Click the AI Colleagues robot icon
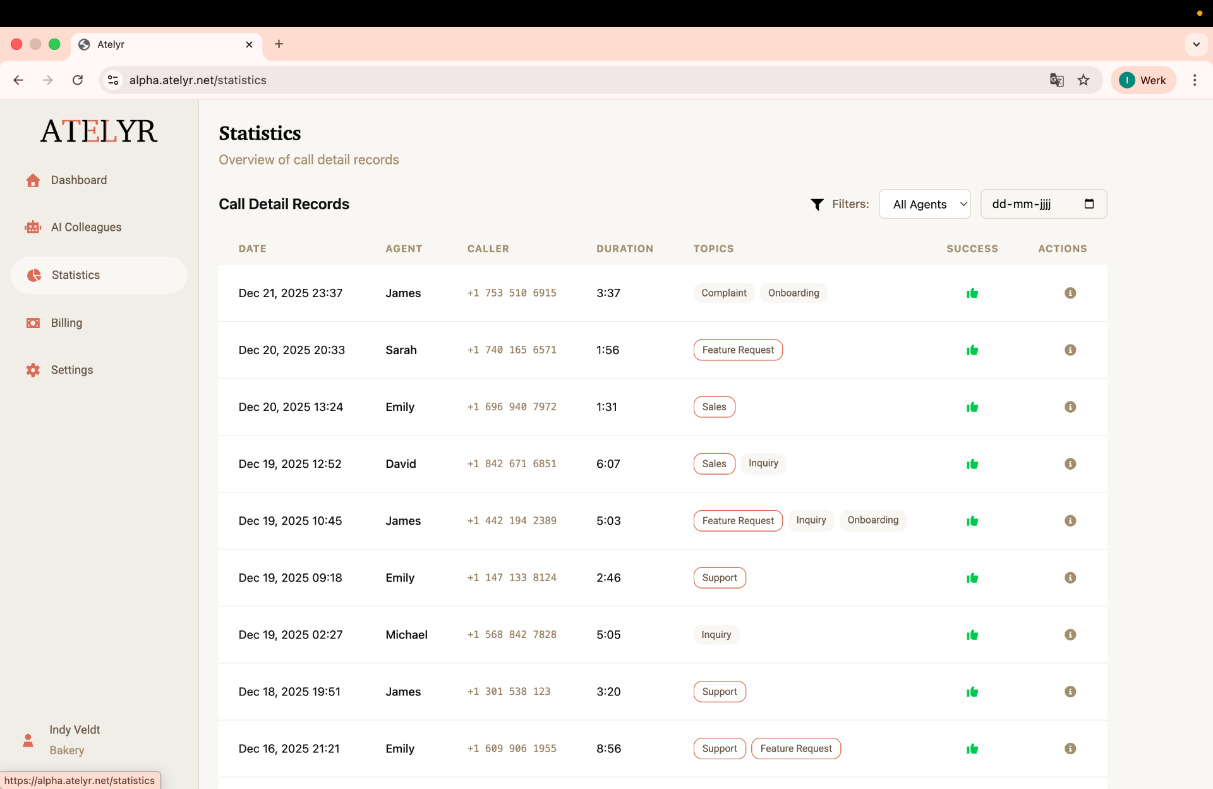The height and width of the screenshot is (789, 1213). (33, 228)
